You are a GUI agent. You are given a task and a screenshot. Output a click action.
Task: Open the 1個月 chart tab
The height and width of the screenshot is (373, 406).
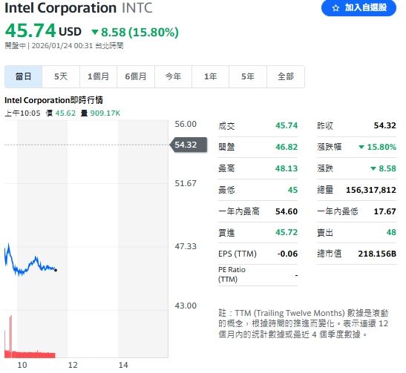[x=99, y=76]
